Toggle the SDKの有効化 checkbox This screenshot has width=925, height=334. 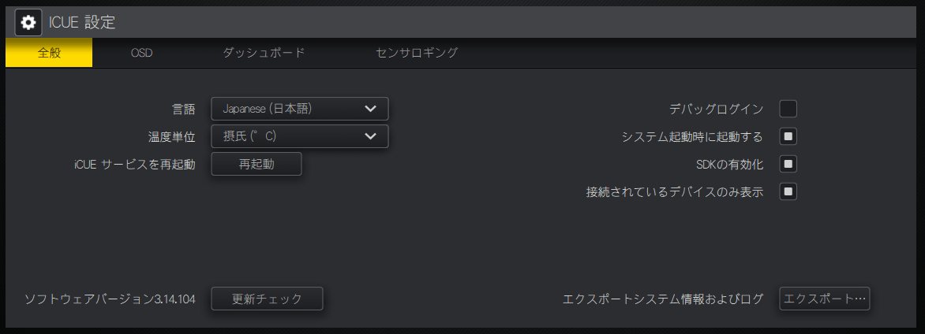(x=788, y=164)
